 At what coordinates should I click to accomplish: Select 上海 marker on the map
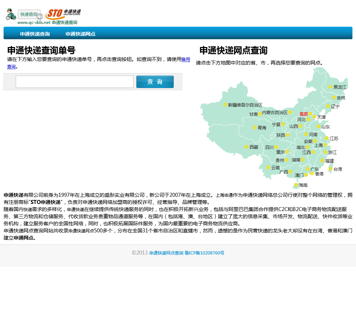325,145
